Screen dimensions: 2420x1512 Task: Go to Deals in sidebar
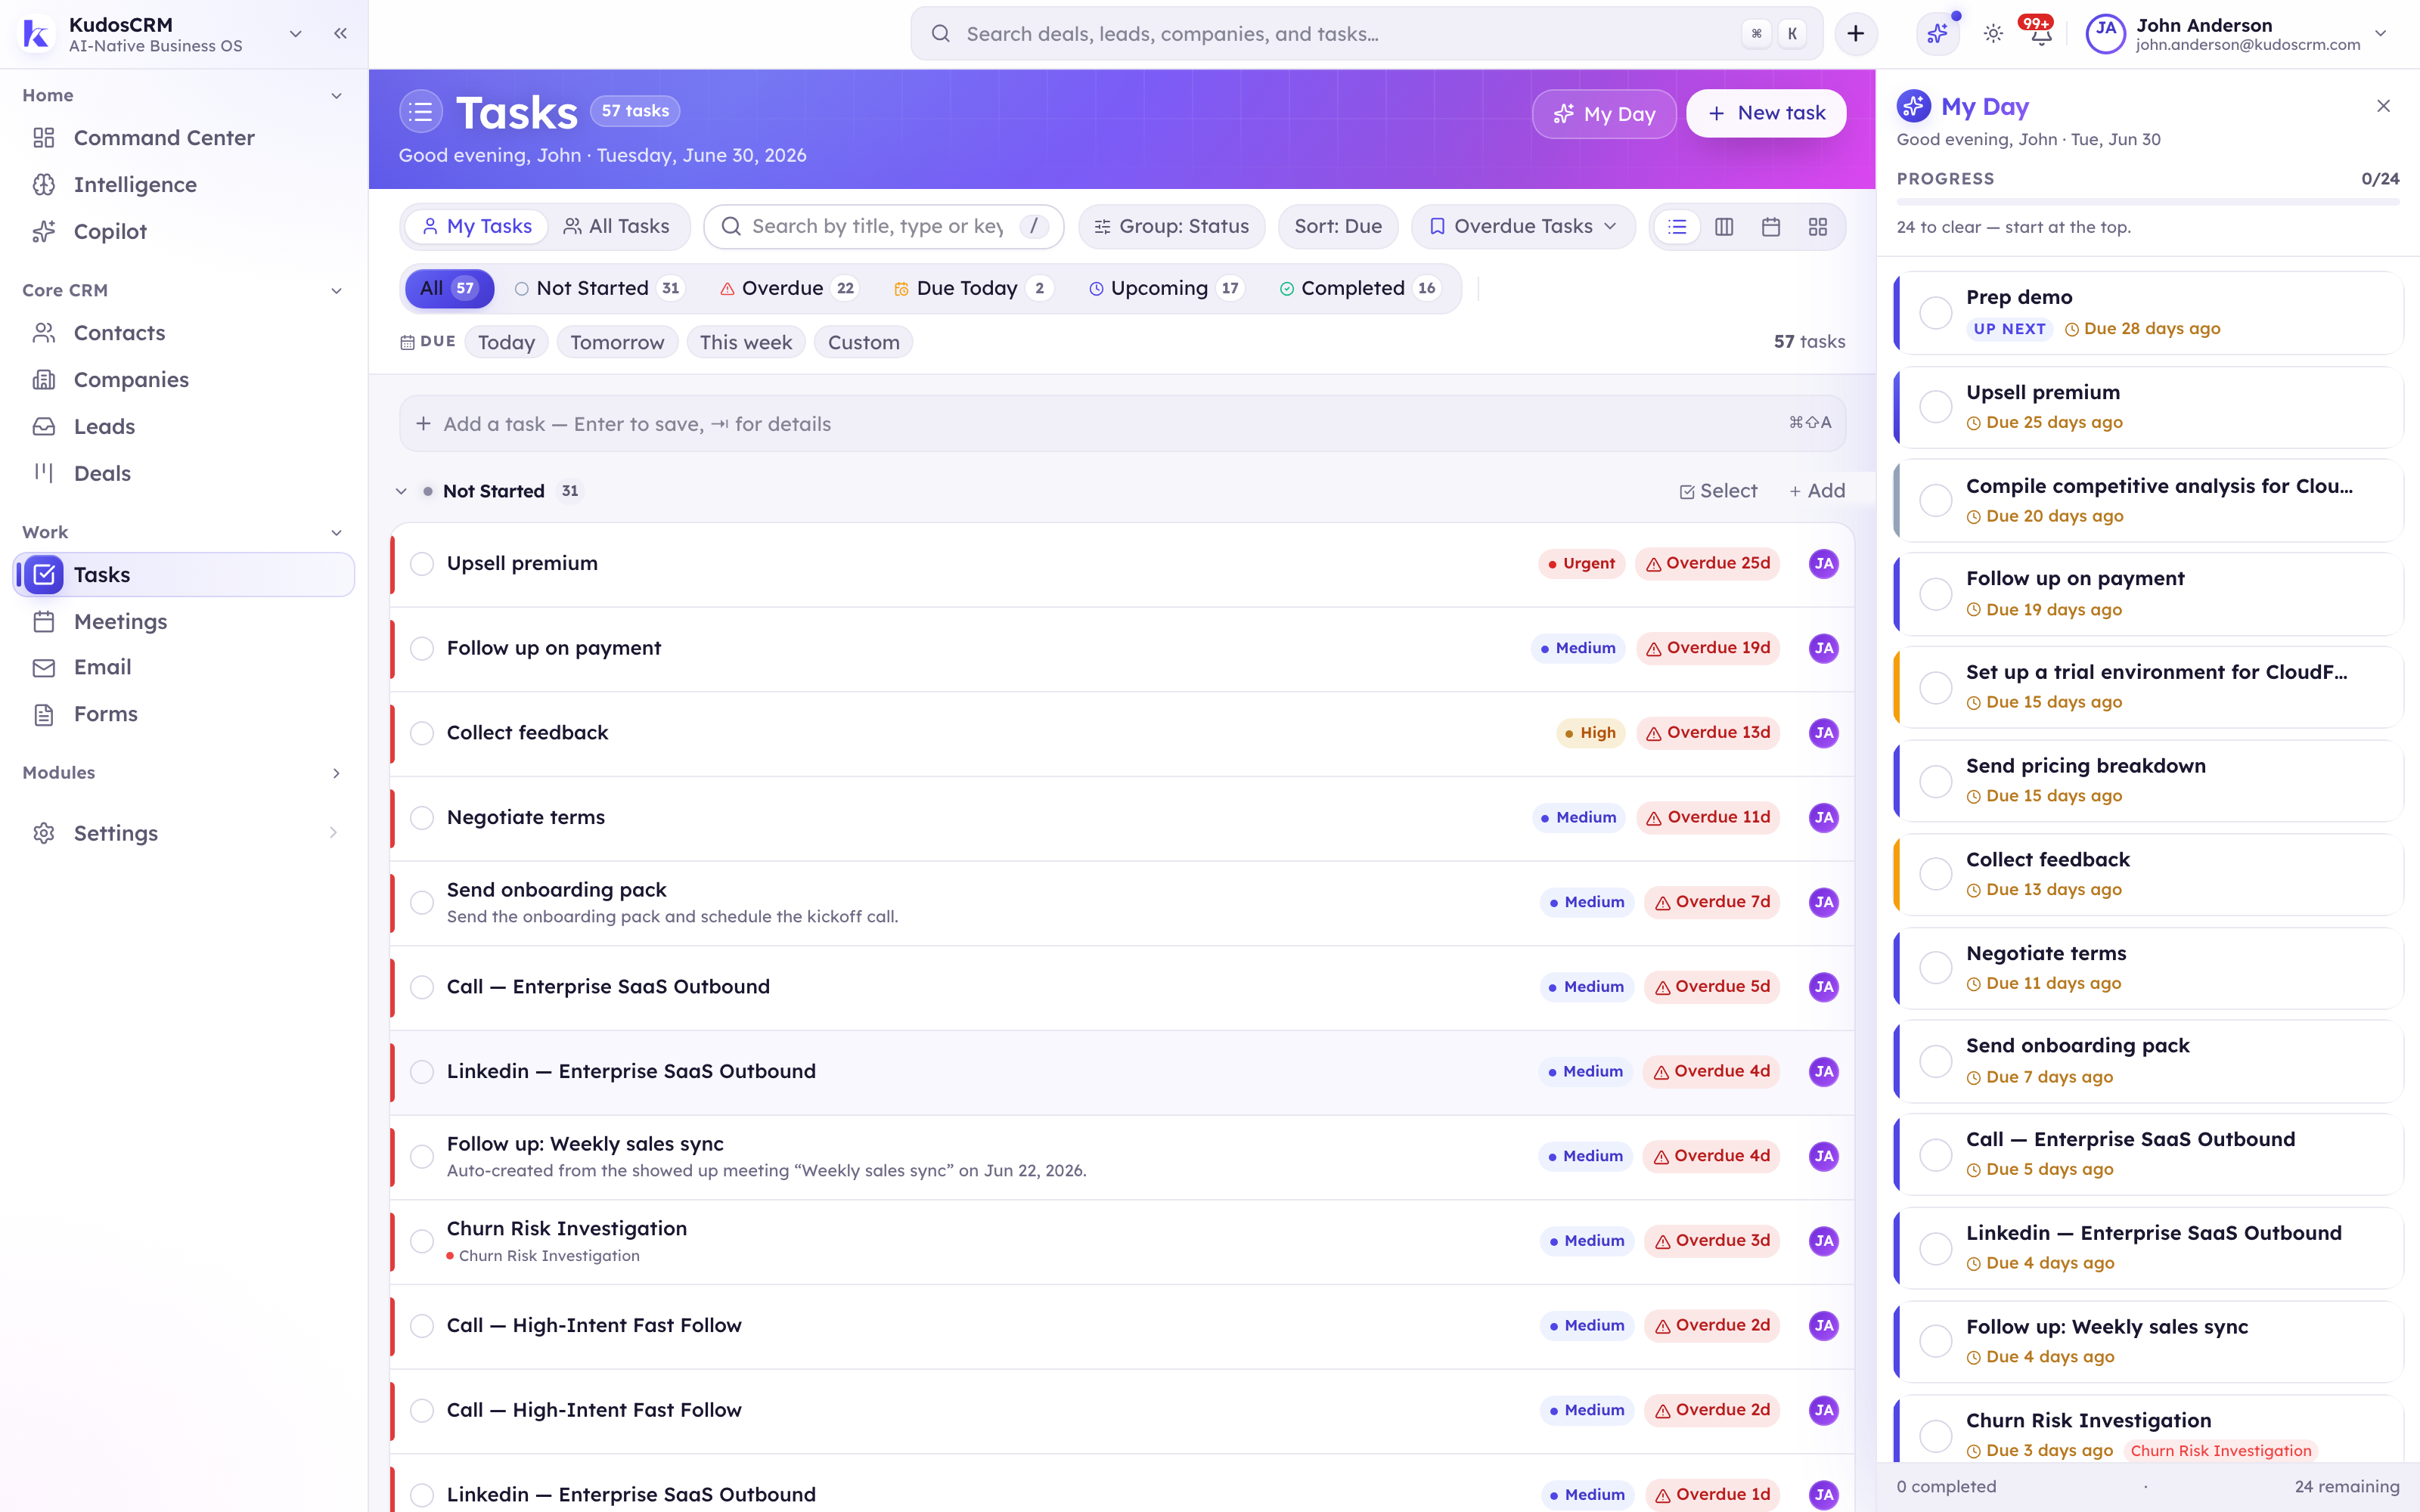click(x=184, y=474)
